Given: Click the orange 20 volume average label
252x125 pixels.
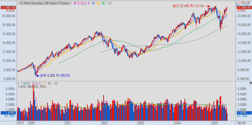Looking at the screenshot, I should click(44, 83).
